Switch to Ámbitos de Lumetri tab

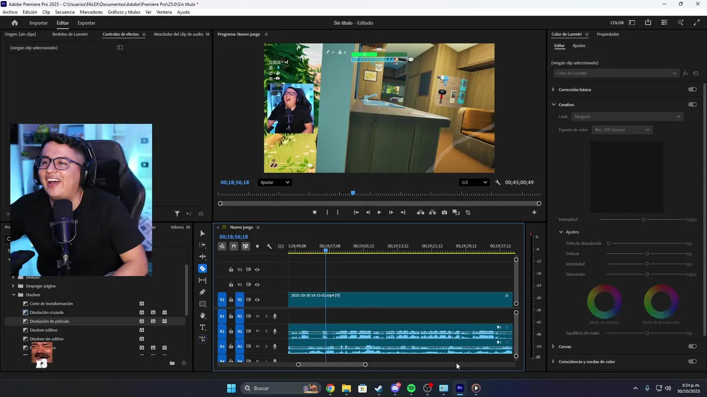70,34
